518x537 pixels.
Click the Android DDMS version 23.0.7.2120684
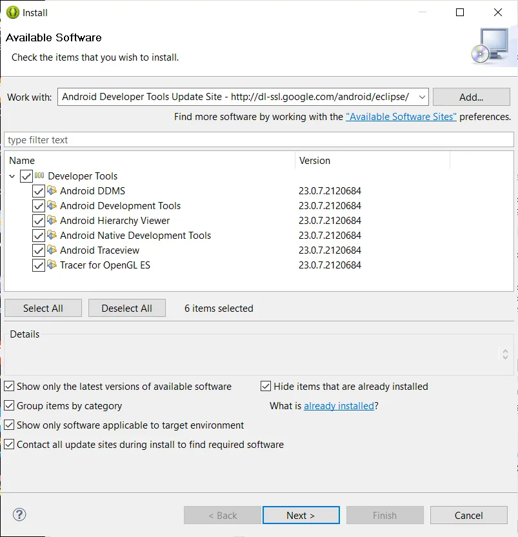pos(330,191)
